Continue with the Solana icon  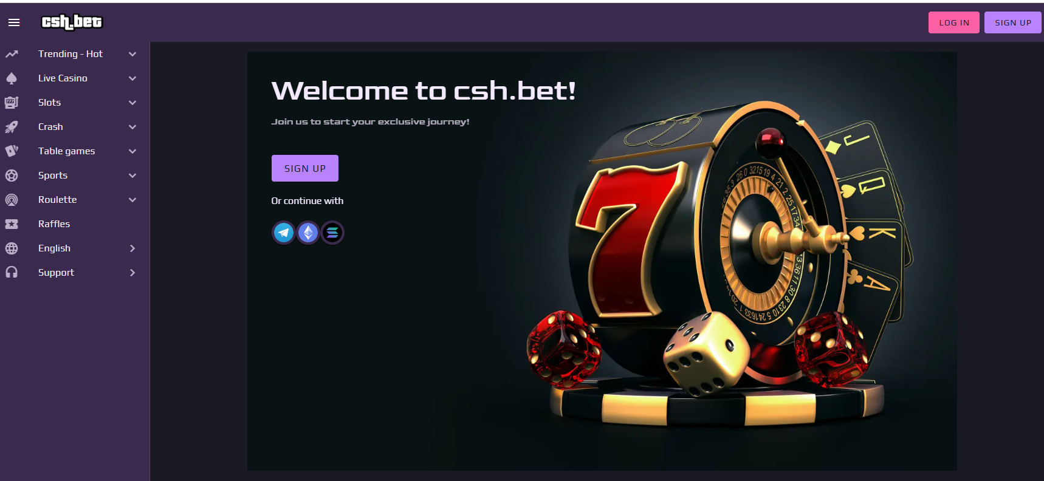[x=332, y=233]
